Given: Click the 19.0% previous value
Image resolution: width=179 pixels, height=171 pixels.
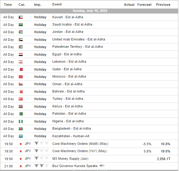Looking at the screenshot, I should pyautogui.click(x=166, y=152).
